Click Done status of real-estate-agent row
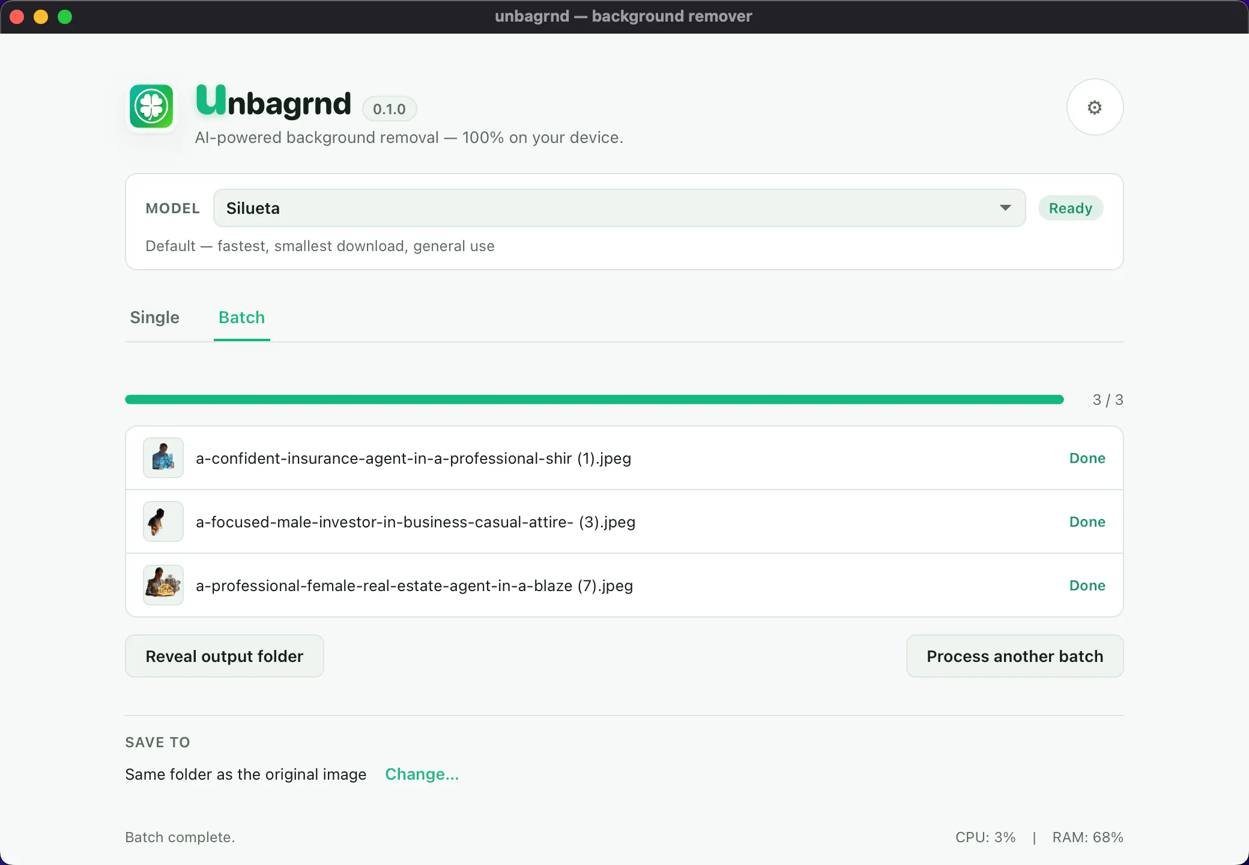This screenshot has width=1249, height=865. point(1087,586)
